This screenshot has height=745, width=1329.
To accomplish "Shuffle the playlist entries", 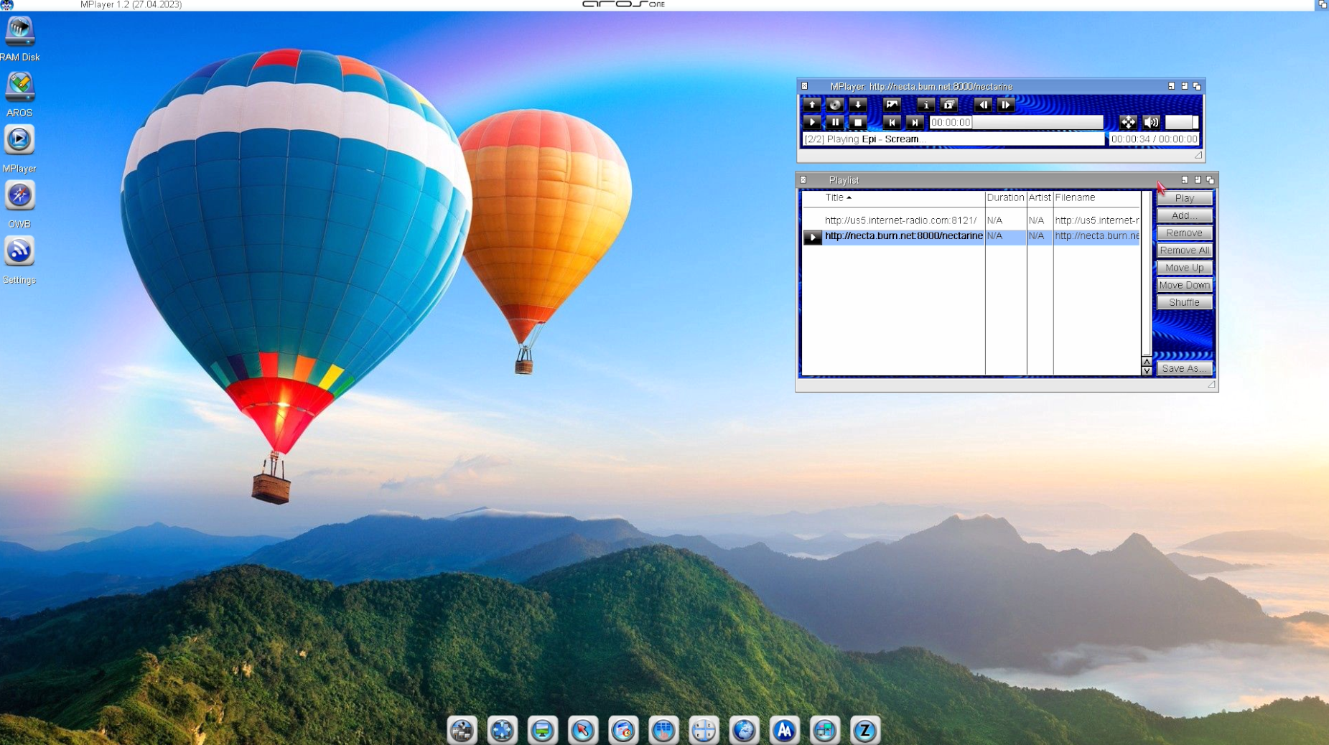I will (x=1185, y=302).
